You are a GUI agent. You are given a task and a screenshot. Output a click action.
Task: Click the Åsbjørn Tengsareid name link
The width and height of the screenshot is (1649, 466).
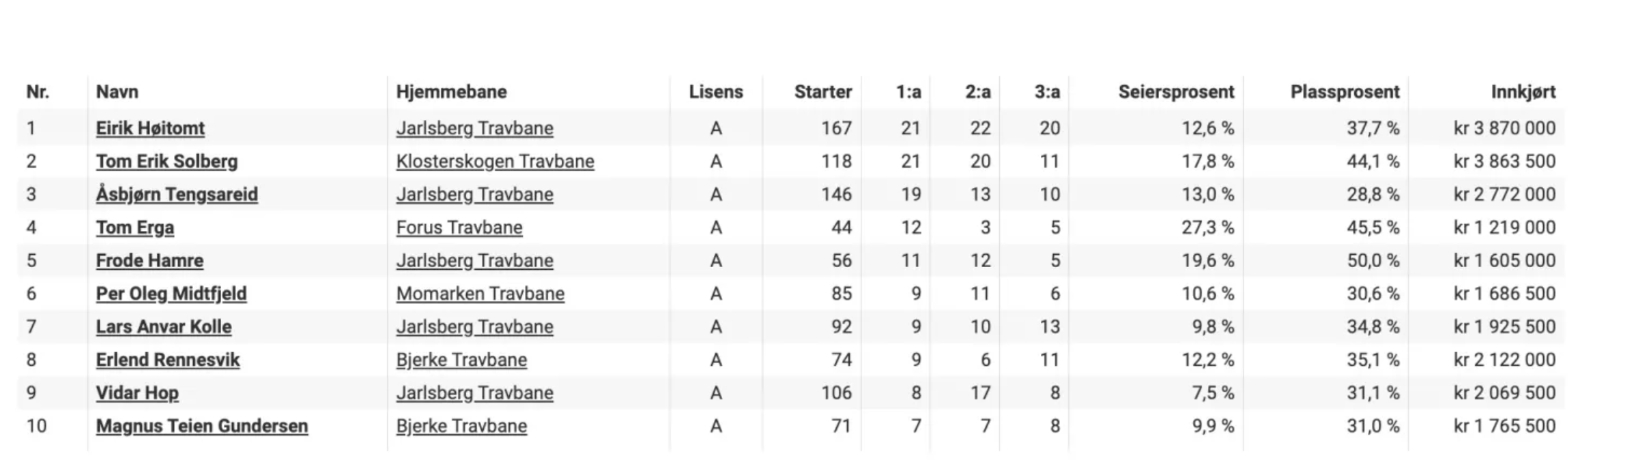click(177, 194)
